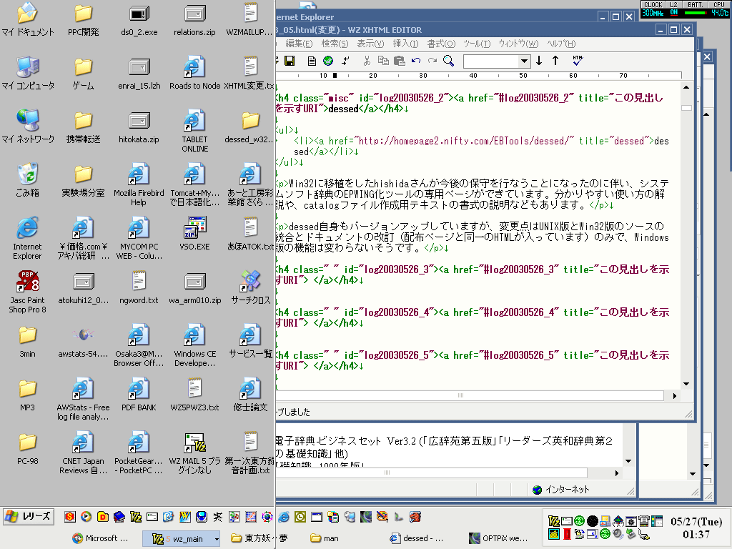The width and height of the screenshot is (732, 549).
Task: Copy with the WZ toolbar copy icon
Action: tap(383, 61)
